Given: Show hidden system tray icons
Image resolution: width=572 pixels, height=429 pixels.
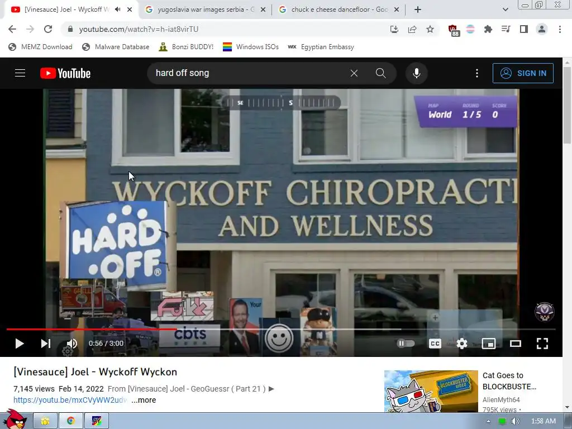Looking at the screenshot, I should (488, 421).
